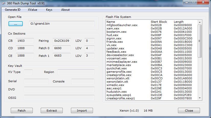
Task: Click the Xenon (v1.0) console type label
Action: 129,111
